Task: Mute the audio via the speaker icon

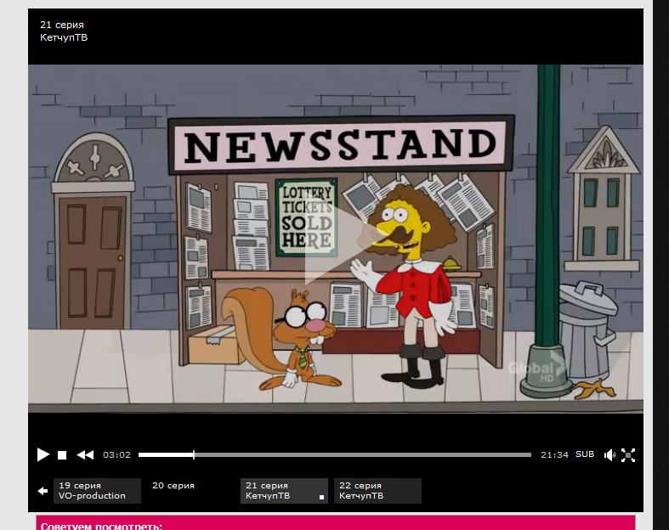Action: click(609, 455)
